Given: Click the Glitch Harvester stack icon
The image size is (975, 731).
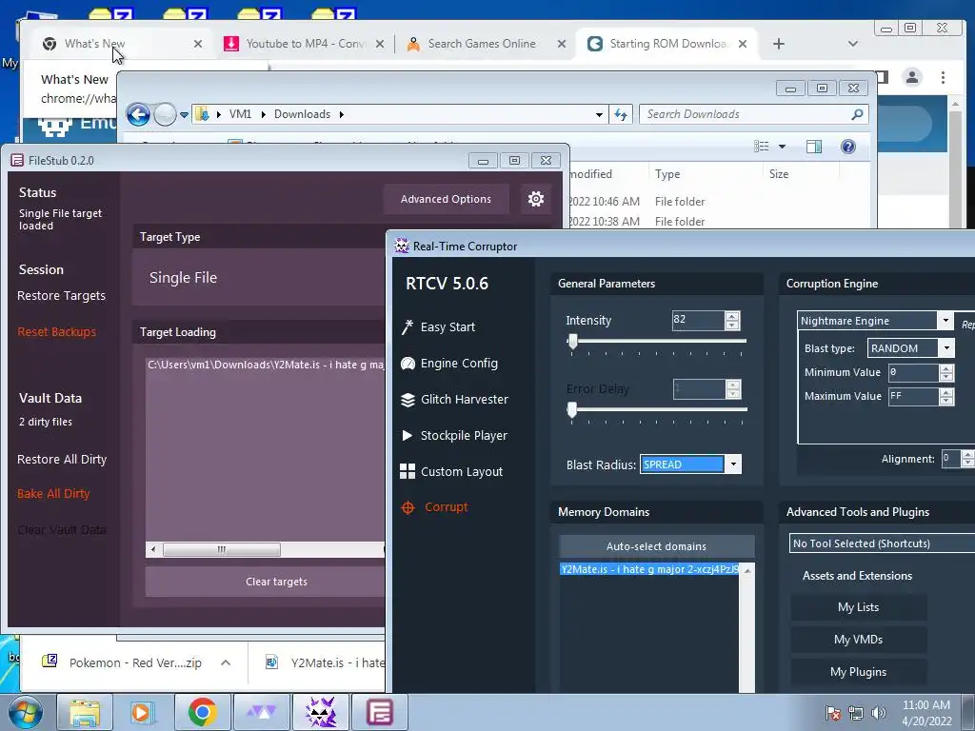Looking at the screenshot, I should point(408,400).
